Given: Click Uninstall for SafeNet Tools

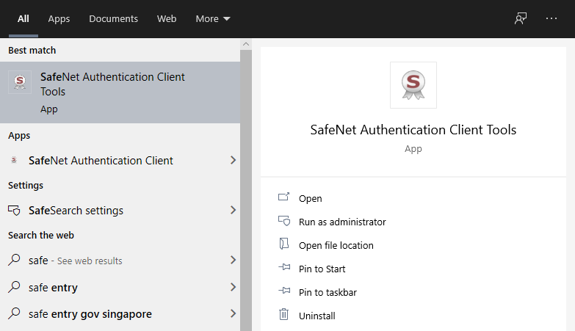Looking at the screenshot, I should (x=317, y=316).
